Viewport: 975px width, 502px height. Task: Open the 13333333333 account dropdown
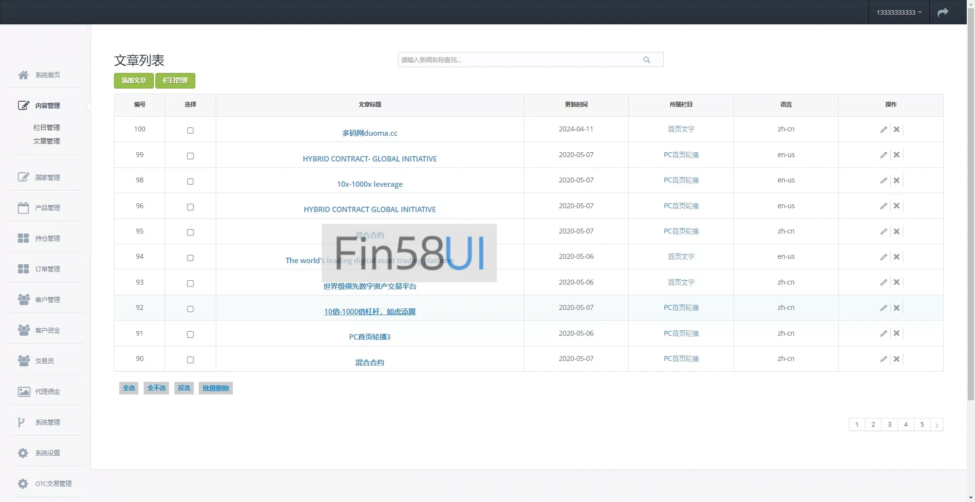(x=899, y=12)
